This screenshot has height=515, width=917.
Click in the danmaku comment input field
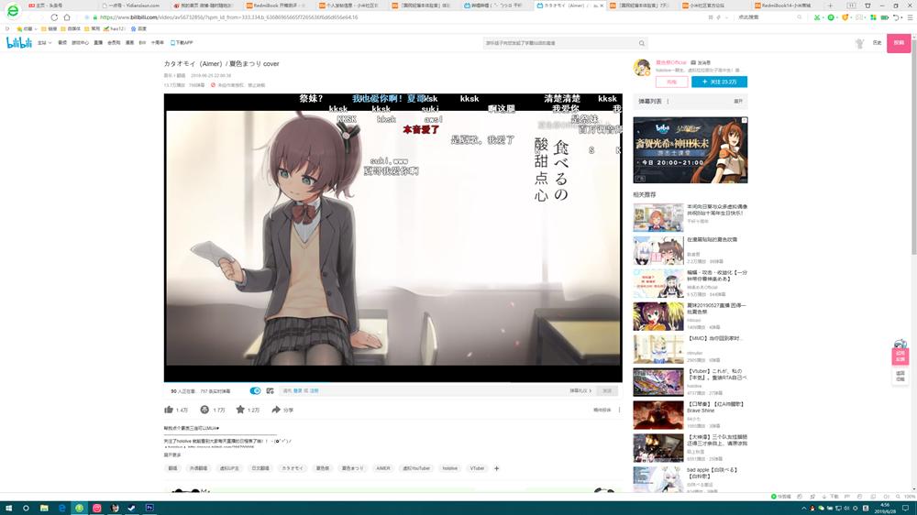click(421, 390)
